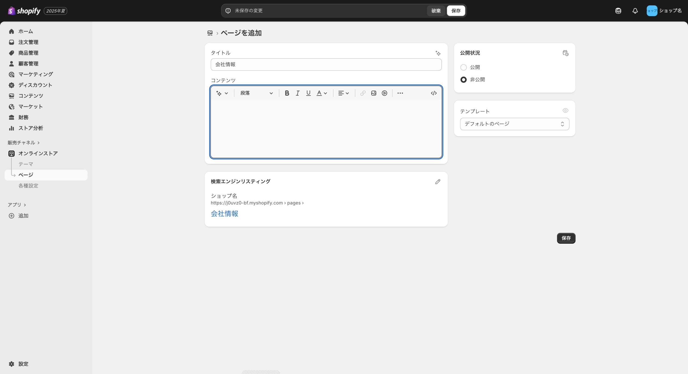The width and height of the screenshot is (688, 374).
Task: Open the デフォルトのページ template dropdown
Action: [x=514, y=124]
